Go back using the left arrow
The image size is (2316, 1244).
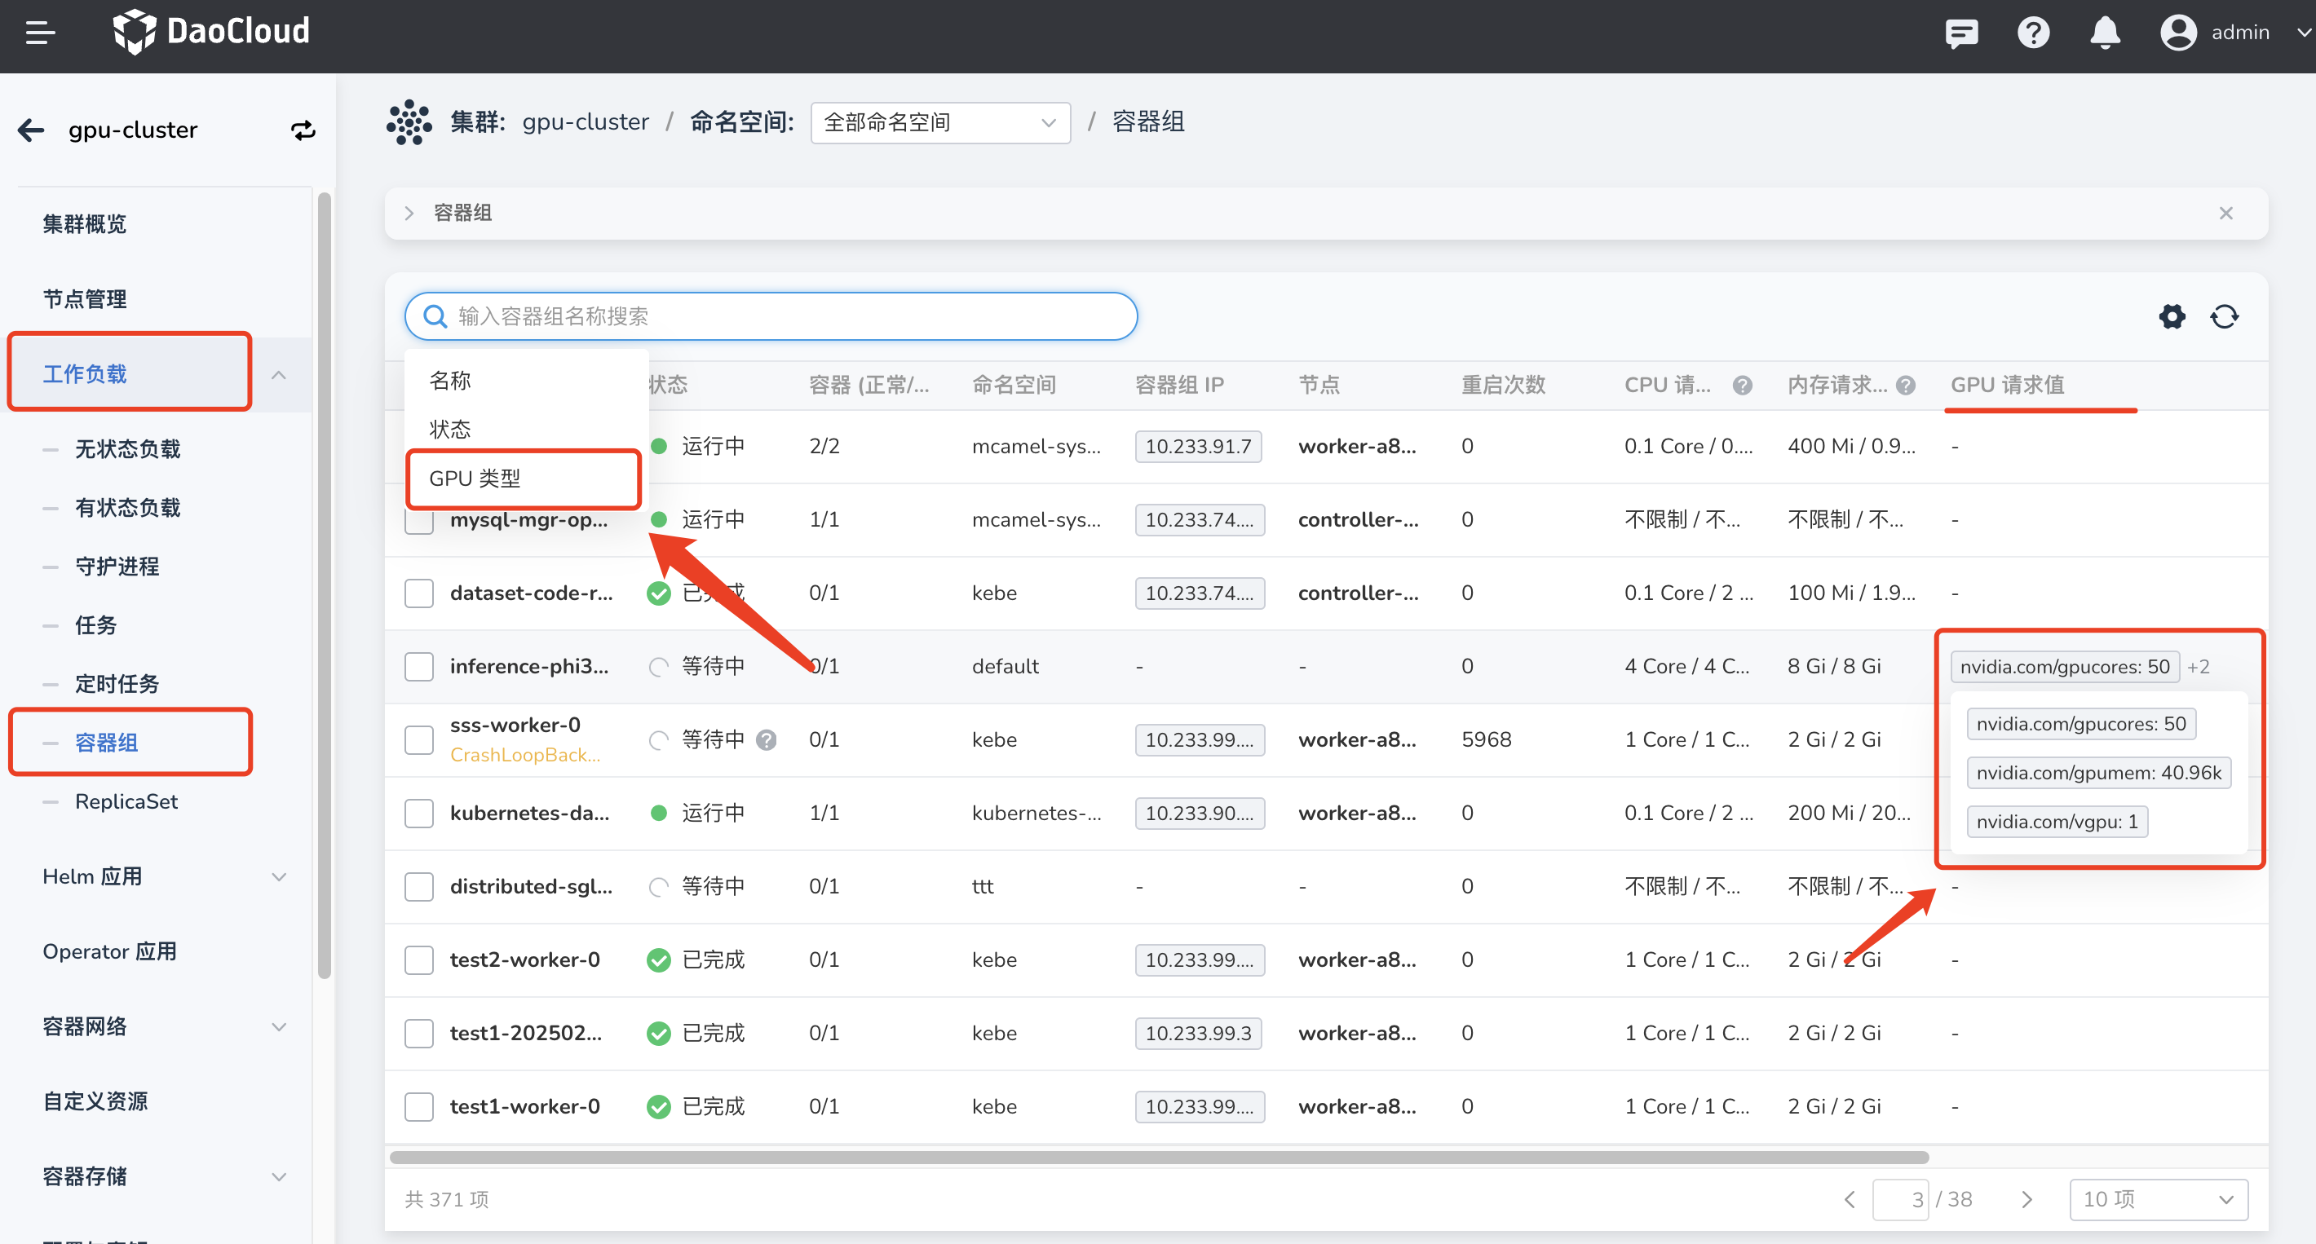[x=32, y=130]
